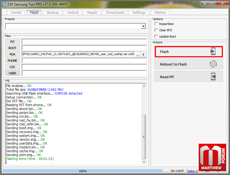Viewport: 230px width, 175px height.
Task: Go to the Unlock tab
Action: click(73, 12)
